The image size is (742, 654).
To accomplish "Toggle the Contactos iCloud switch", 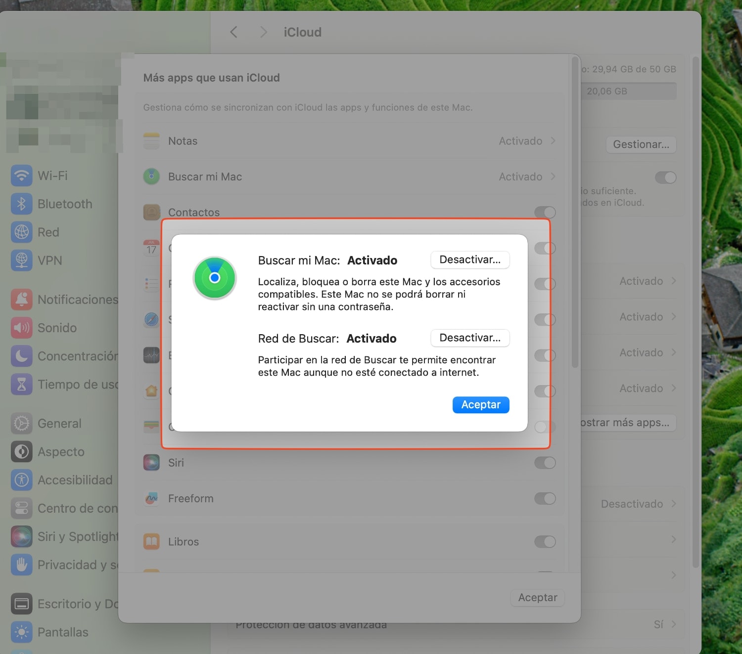I will 545,213.
